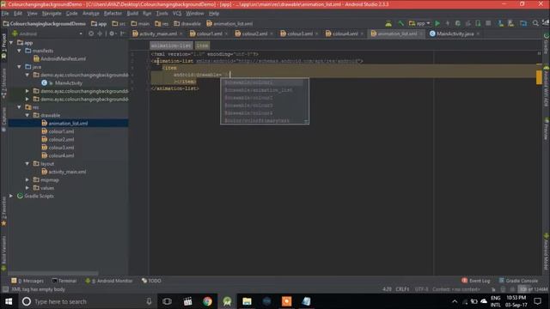Click the UTF-8 encoding status bar entry
Screen dimensions: 550x309
[422, 289]
